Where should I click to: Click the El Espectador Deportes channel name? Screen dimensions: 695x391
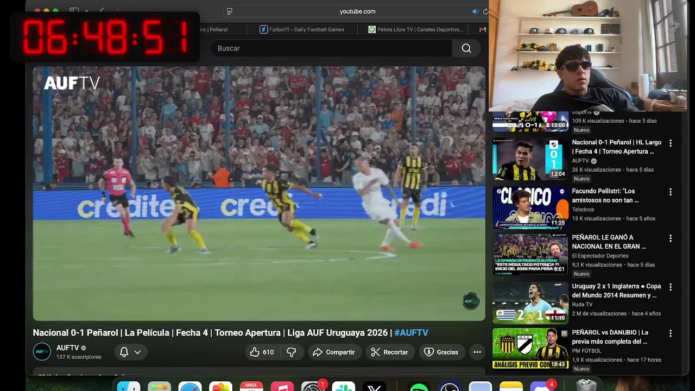[600, 256]
